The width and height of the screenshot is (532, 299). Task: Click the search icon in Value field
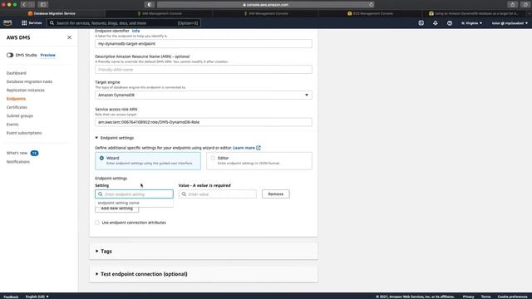click(x=184, y=194)
